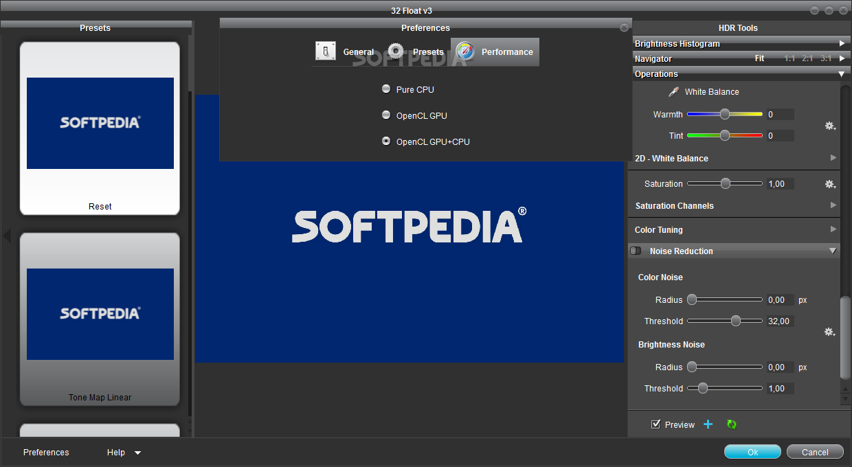Expand Color Tuning section

pyautogui.click(x=833, y=229)
